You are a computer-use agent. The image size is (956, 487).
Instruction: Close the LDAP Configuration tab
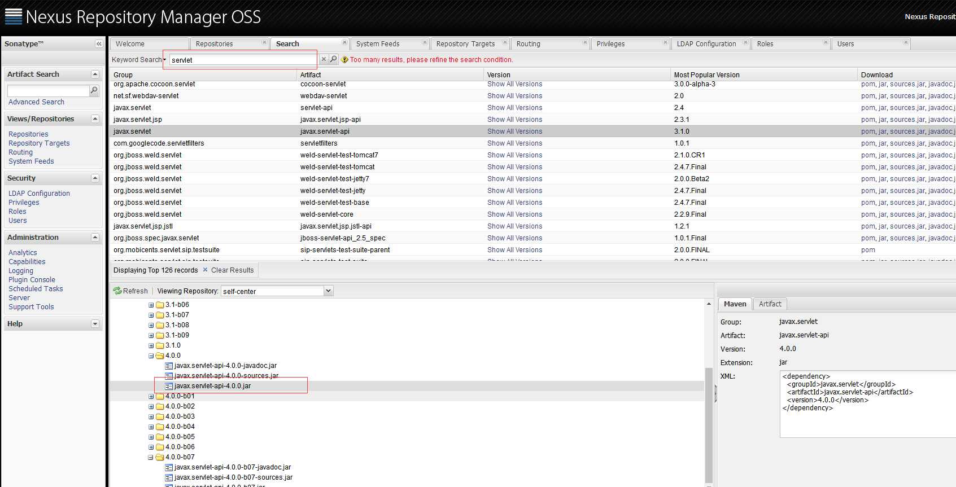[745, 42]
